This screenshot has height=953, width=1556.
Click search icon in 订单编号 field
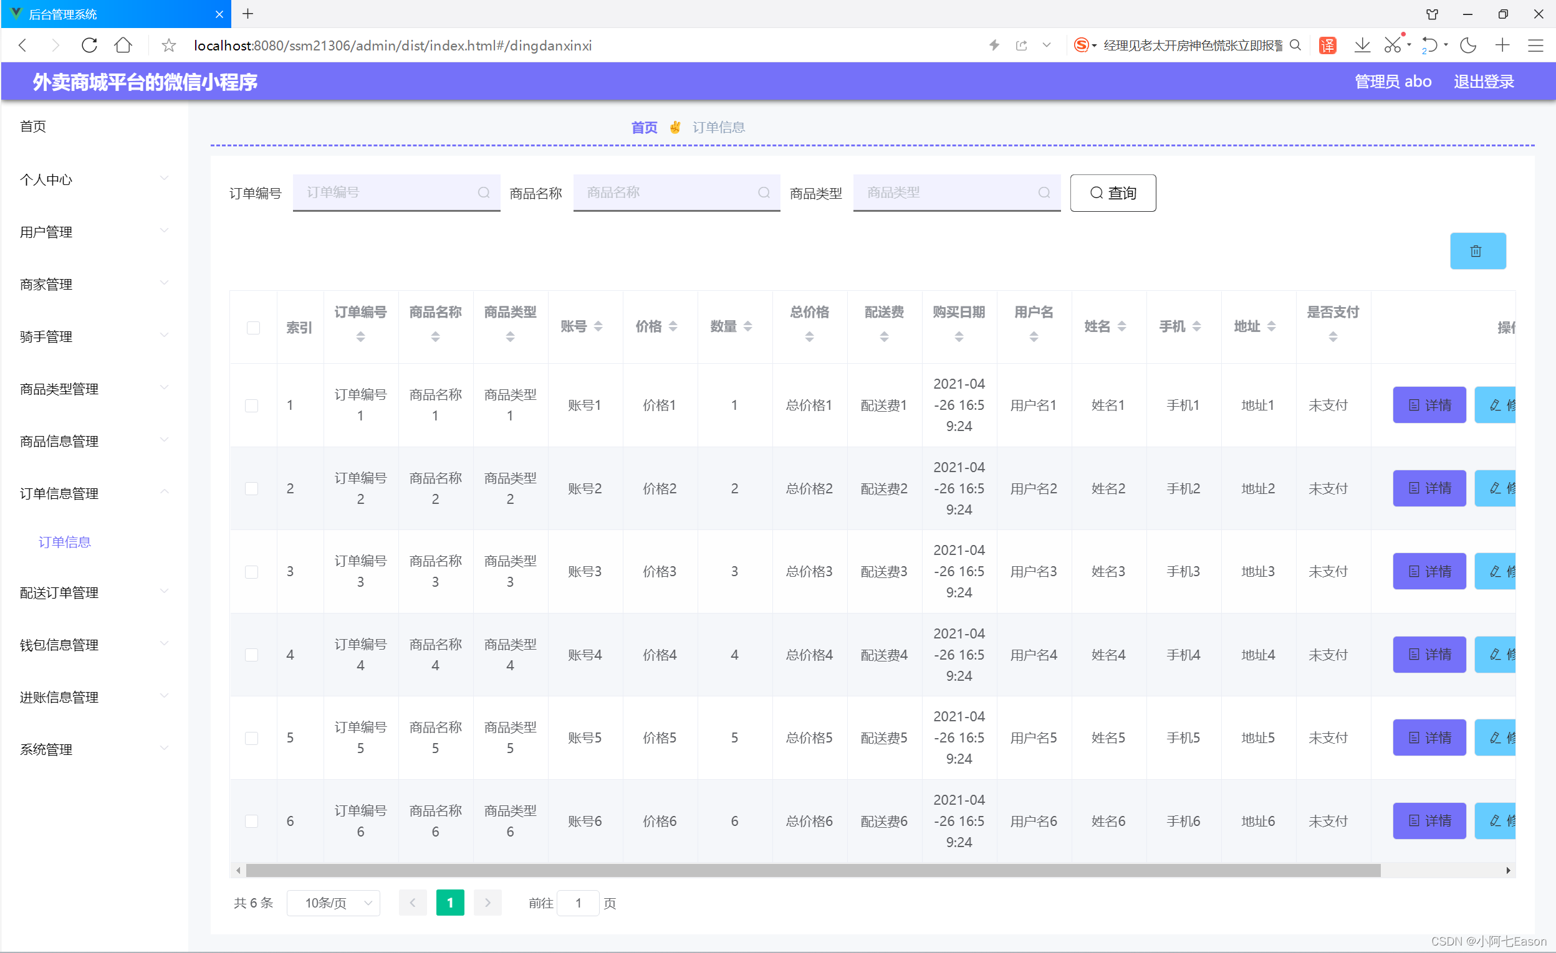tap(484, 192)
